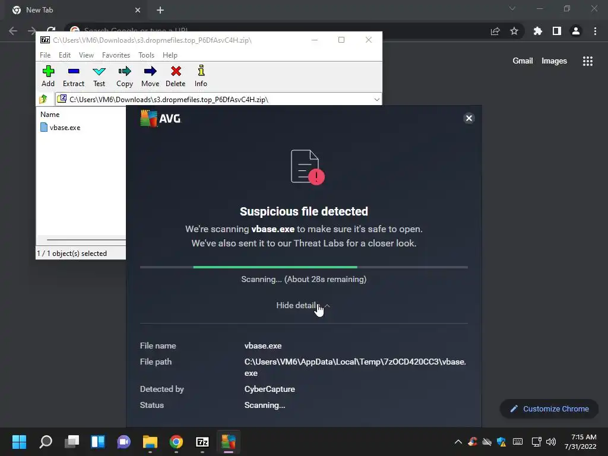This screenshot has height=456, width=608.
Task: Open the File menu in 7-Zip
Action: pos(45,55)
